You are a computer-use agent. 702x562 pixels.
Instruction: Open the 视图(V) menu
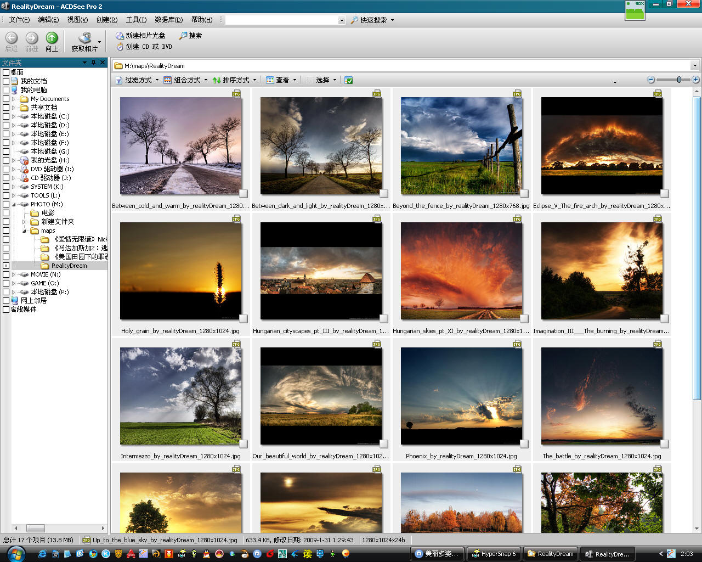coord(77,20)
